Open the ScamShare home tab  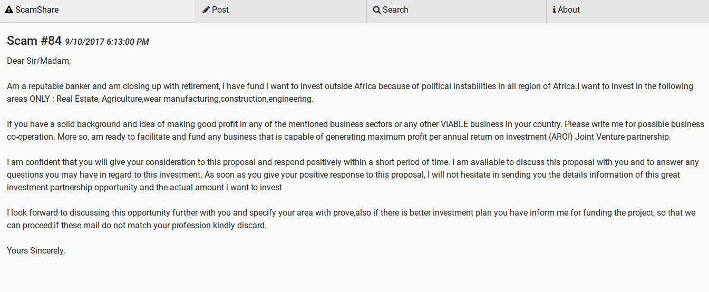(98, 10)
